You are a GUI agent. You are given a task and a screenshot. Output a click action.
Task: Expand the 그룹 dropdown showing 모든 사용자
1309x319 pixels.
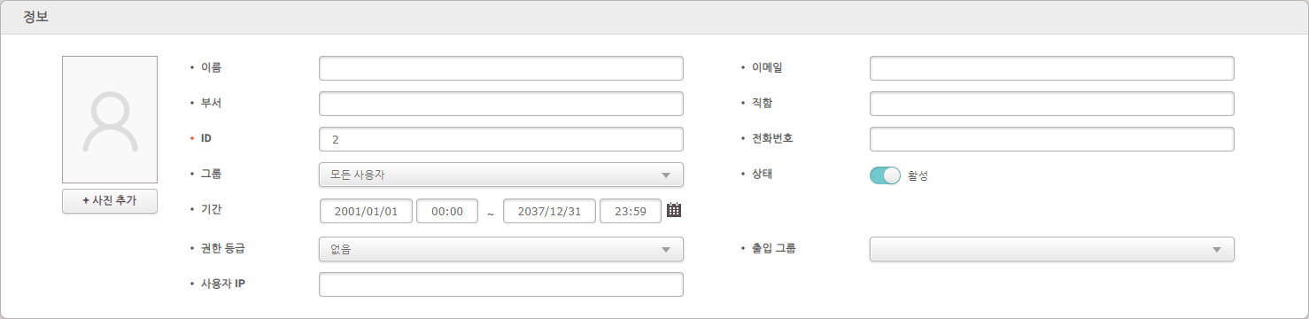pyautogui.click(x=501, y=175)
